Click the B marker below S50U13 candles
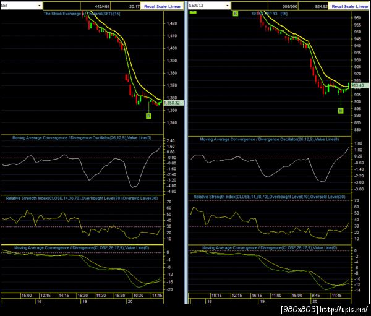This screenshot has width=371, height=316. point(341,111)
